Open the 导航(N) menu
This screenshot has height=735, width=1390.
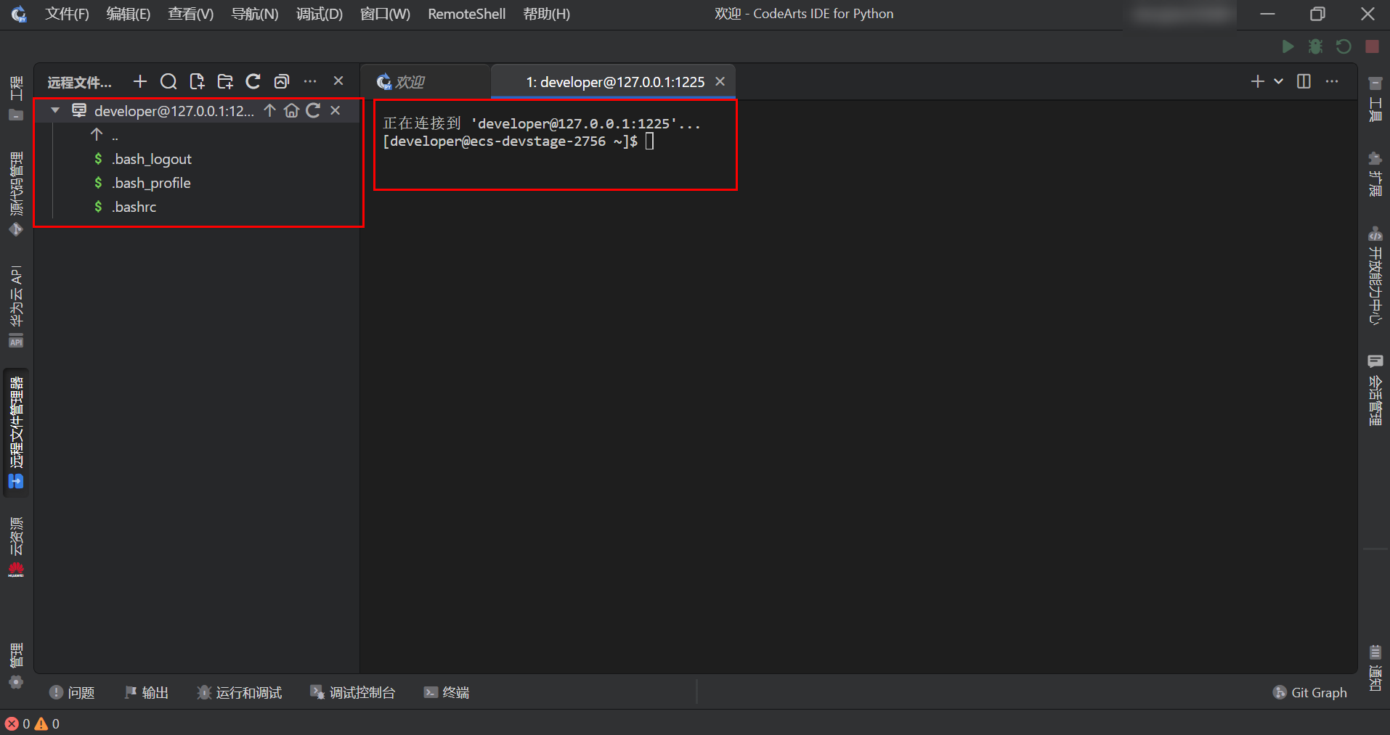pos(255,14)
